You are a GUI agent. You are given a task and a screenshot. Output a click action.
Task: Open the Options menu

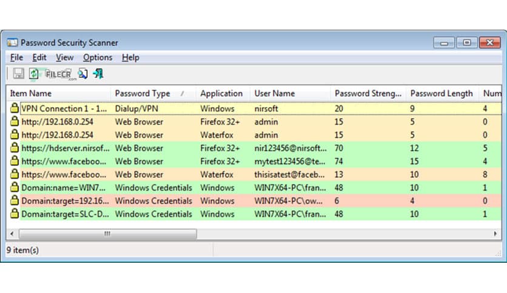point(98,58)
